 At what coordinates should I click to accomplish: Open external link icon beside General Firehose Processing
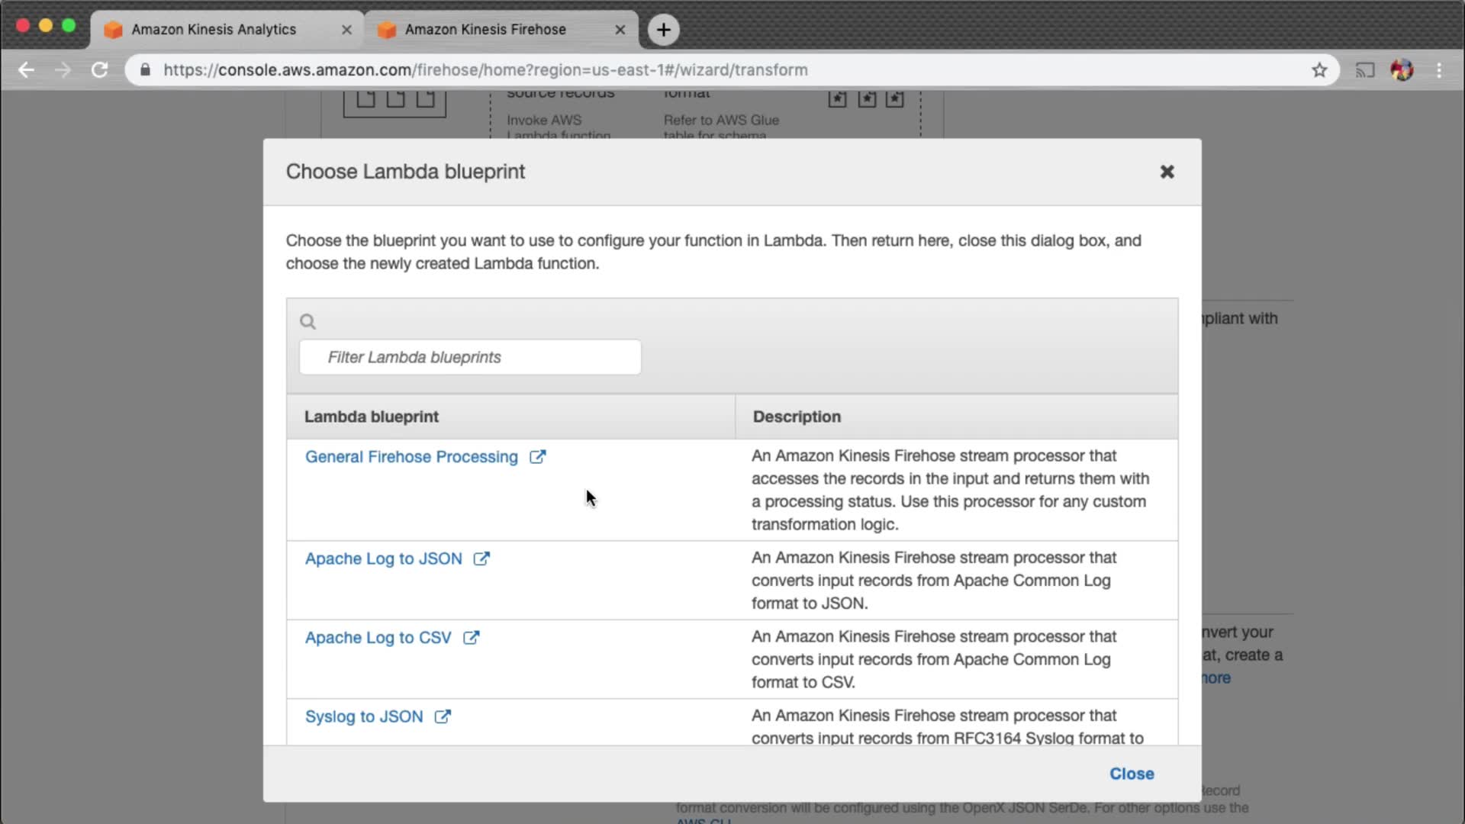(x=538, y=456)
